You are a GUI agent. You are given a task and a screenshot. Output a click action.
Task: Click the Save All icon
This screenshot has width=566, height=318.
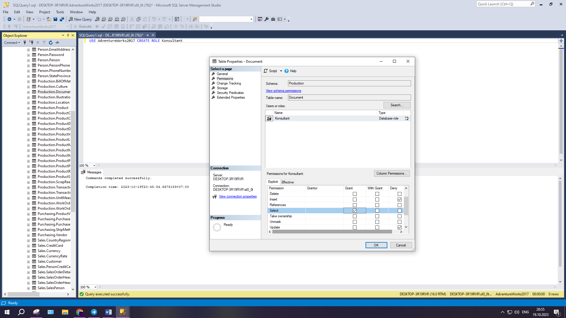[62, 19]
